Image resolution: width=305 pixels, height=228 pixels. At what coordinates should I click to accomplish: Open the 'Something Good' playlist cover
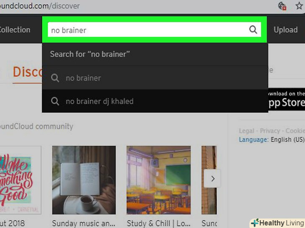coord(21,180)
